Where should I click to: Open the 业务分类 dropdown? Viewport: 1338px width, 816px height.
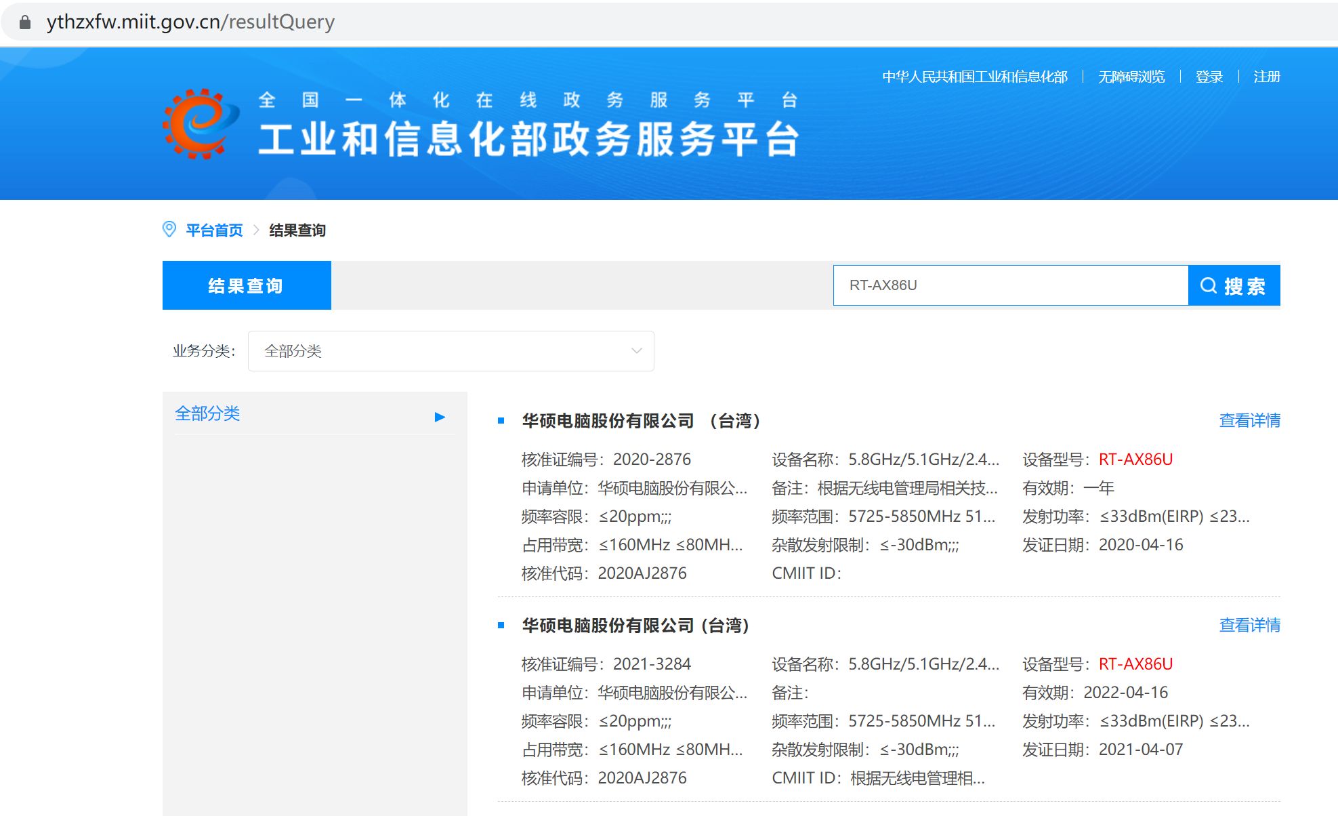click(x=451, y=351)
